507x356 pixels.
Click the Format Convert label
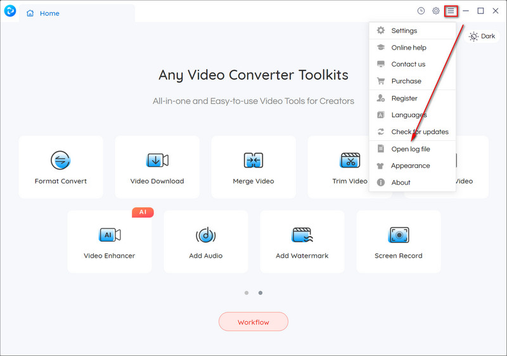(61, 181)
